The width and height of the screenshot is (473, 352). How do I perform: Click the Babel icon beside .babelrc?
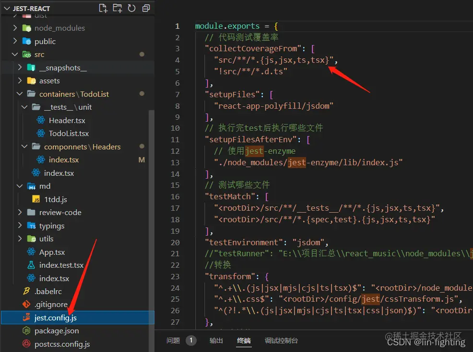pyautogui.click(x=26, y=291)
